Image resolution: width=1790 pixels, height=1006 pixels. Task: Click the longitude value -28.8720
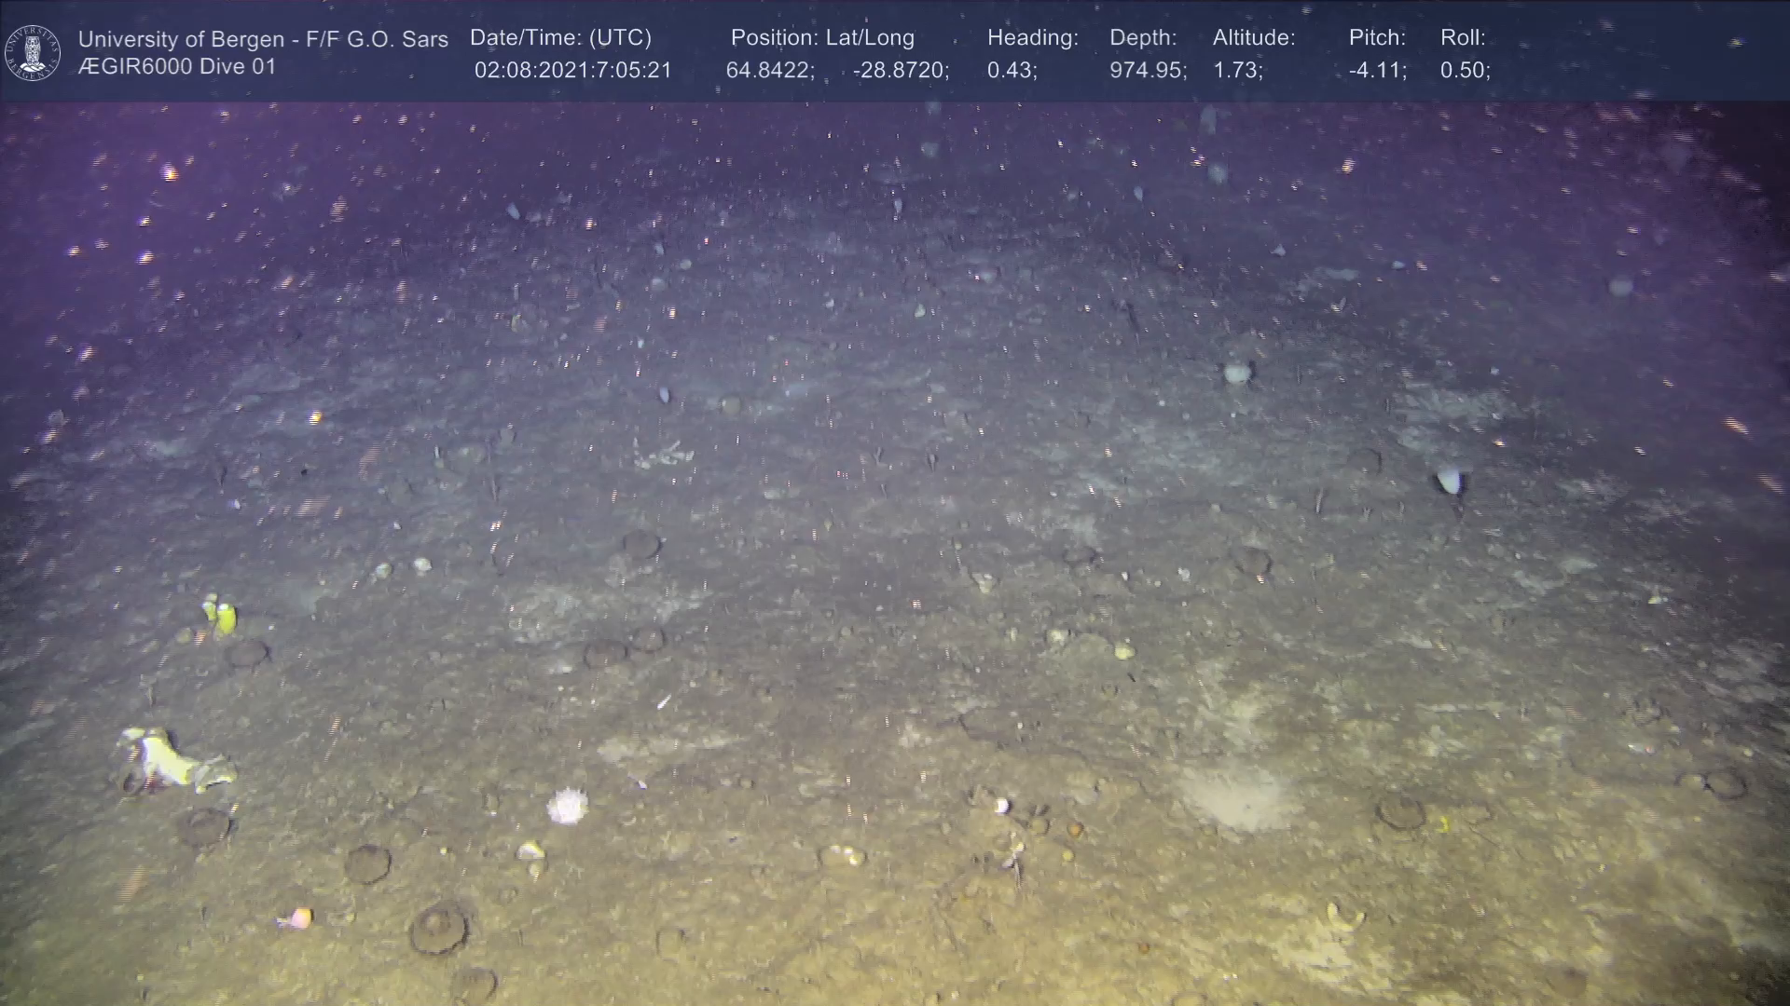pos(900,71)
